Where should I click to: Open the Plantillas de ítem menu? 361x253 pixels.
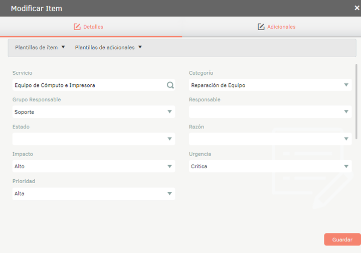pyautogui.click(x=40, y=48)
